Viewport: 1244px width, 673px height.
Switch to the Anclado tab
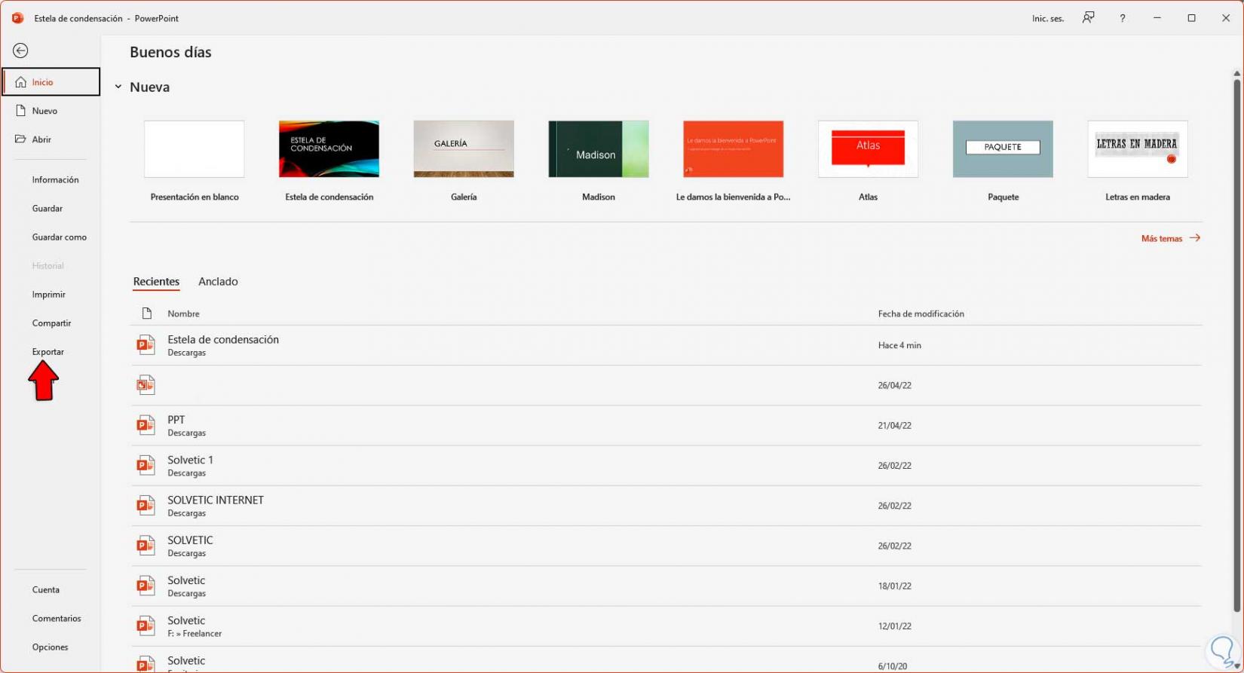click(218, 282)
